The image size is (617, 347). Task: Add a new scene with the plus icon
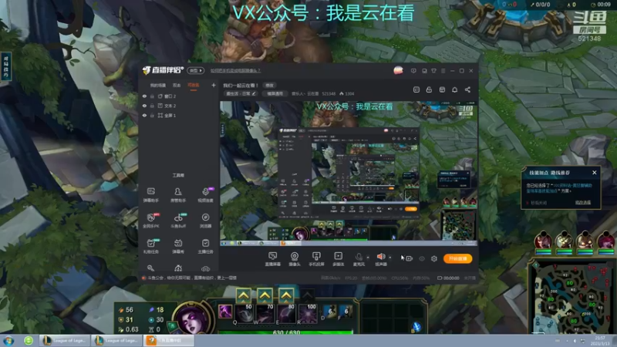coord(214,85)
